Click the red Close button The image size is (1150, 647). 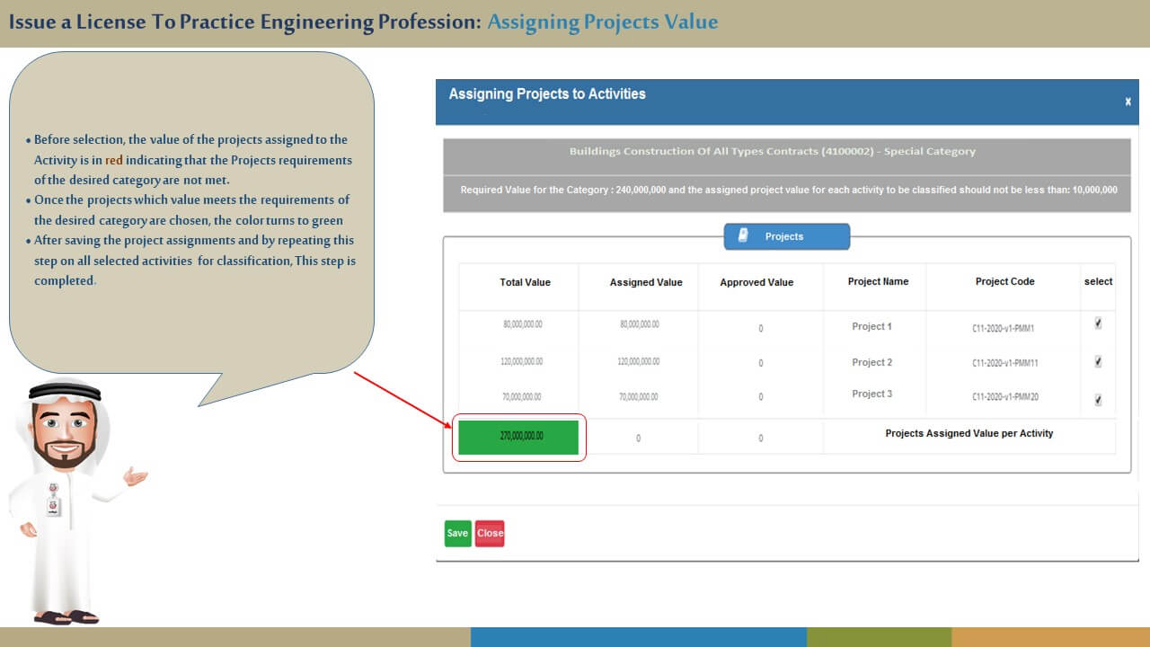(x=490, y=533)
